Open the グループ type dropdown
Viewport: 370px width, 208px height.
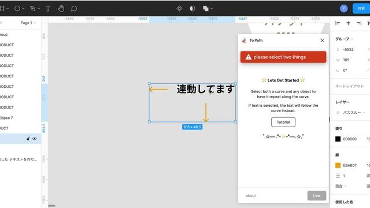(x=345, y=39)
